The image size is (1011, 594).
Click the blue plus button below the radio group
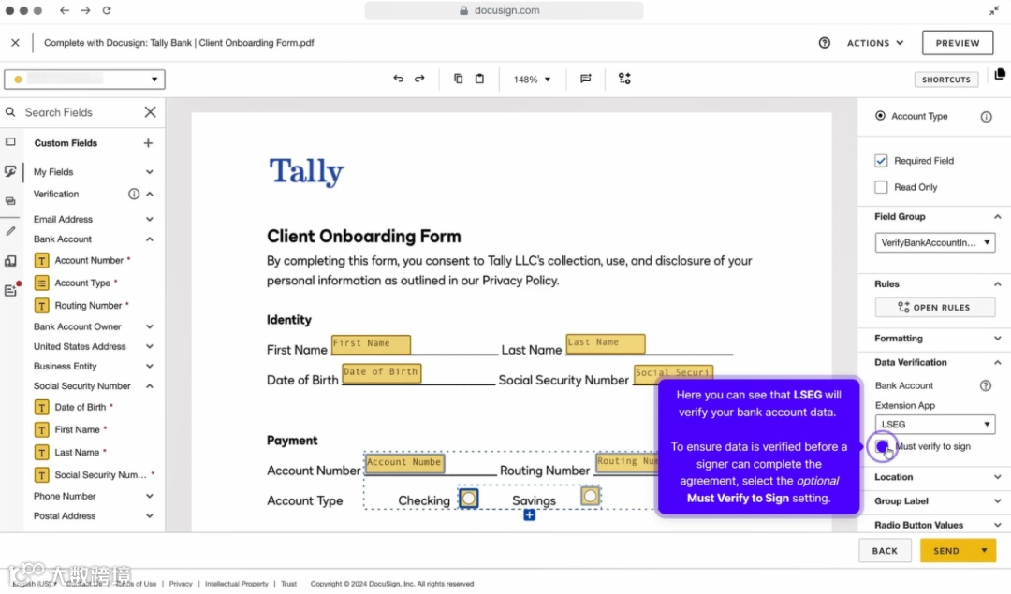[x=529, y=515]
